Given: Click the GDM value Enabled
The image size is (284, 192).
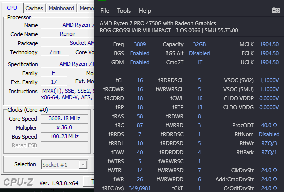Looking at the screenshot, I should (140, 62).
